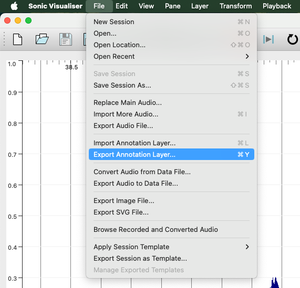Choose Export Image File... entry
Screen dimensions: 300x288
click(171, 201)
